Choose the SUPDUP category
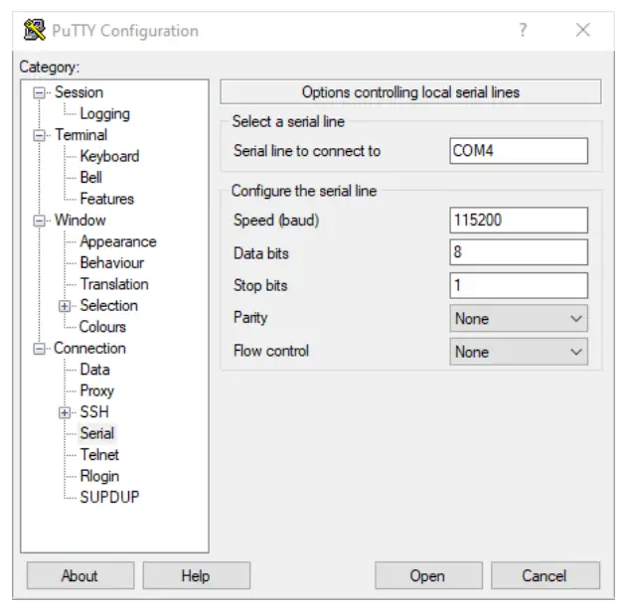This screenshot has height=611, width=628. [x=109, y=497]
